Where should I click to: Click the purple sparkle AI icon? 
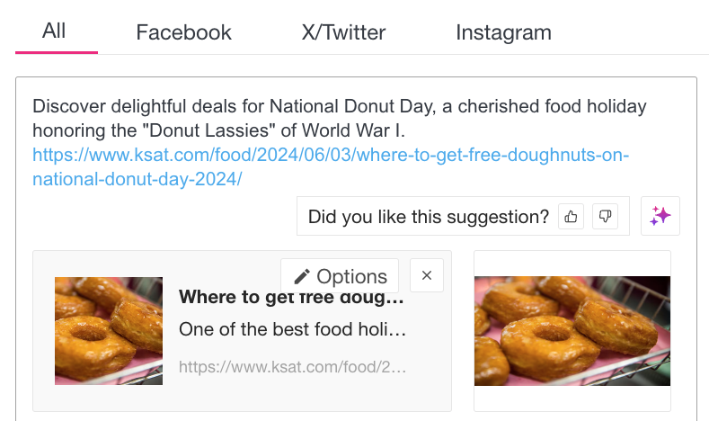pos(660,216)
